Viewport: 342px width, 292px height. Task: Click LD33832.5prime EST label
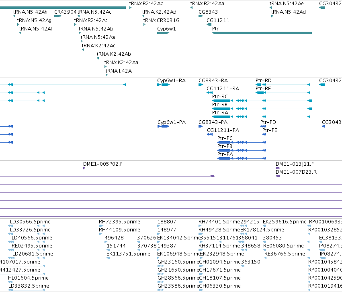[29, 286]
